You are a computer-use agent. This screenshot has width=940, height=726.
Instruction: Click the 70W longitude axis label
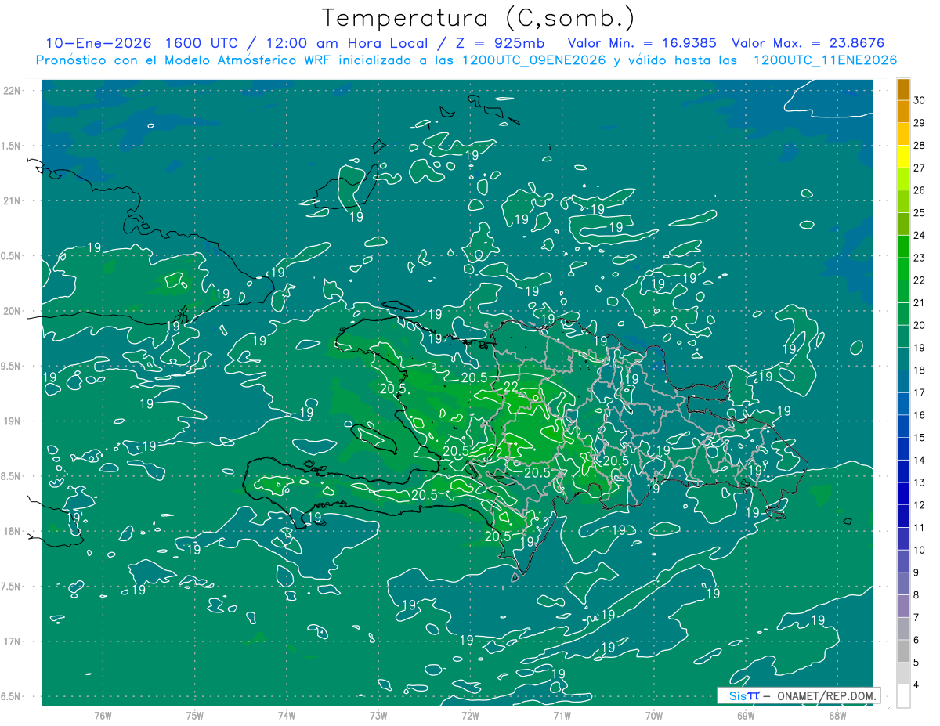[653, 715]
